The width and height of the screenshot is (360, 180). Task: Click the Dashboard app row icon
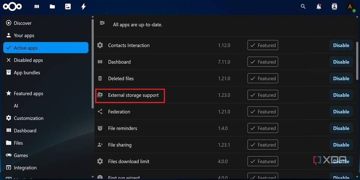(x=100, y=62)
